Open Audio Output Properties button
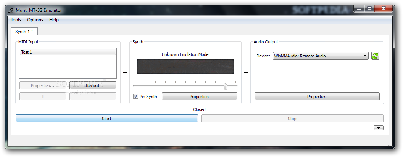403x157 pixels. (x=317, y=97)
